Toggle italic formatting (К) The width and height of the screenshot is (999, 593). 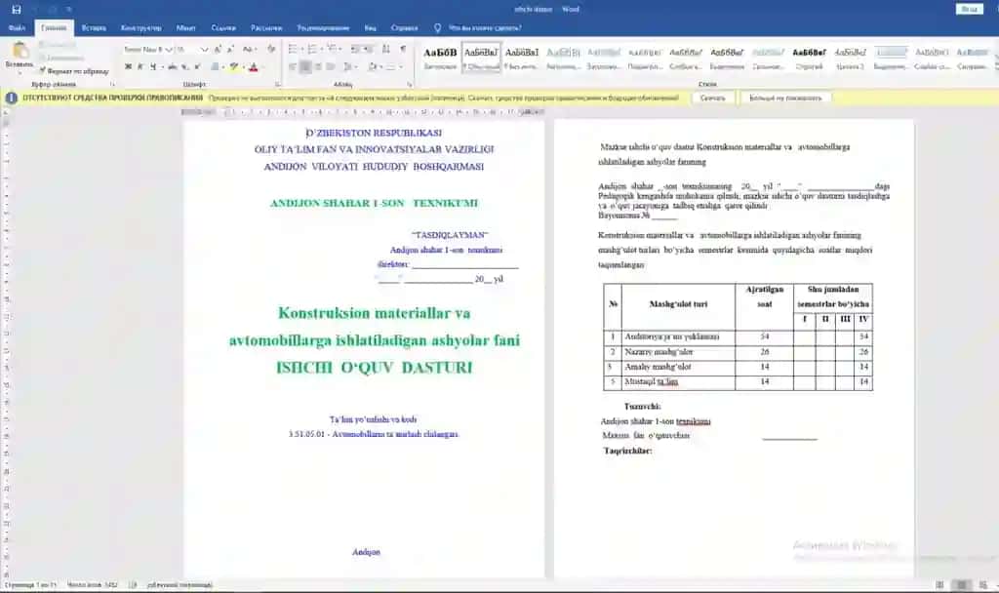click(140, 66)
